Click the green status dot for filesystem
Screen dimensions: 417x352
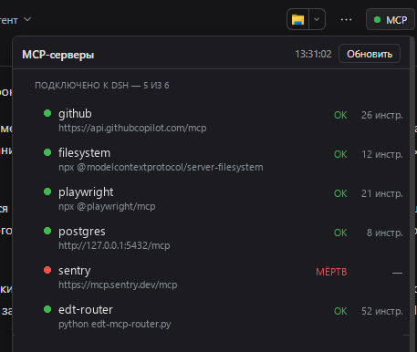[47, 152]
